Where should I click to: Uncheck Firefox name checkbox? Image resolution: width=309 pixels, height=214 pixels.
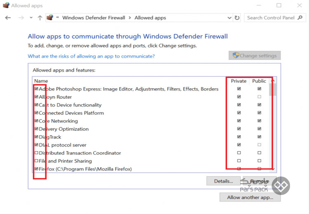click(x=36, y=169)
